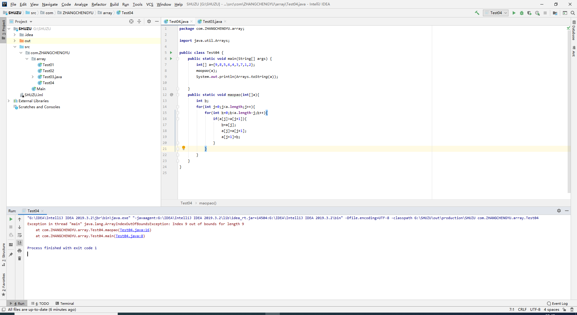This screenshot has width=577, height=315.
Task: Restore layout icon in Run panel
Action: point(11,245)
